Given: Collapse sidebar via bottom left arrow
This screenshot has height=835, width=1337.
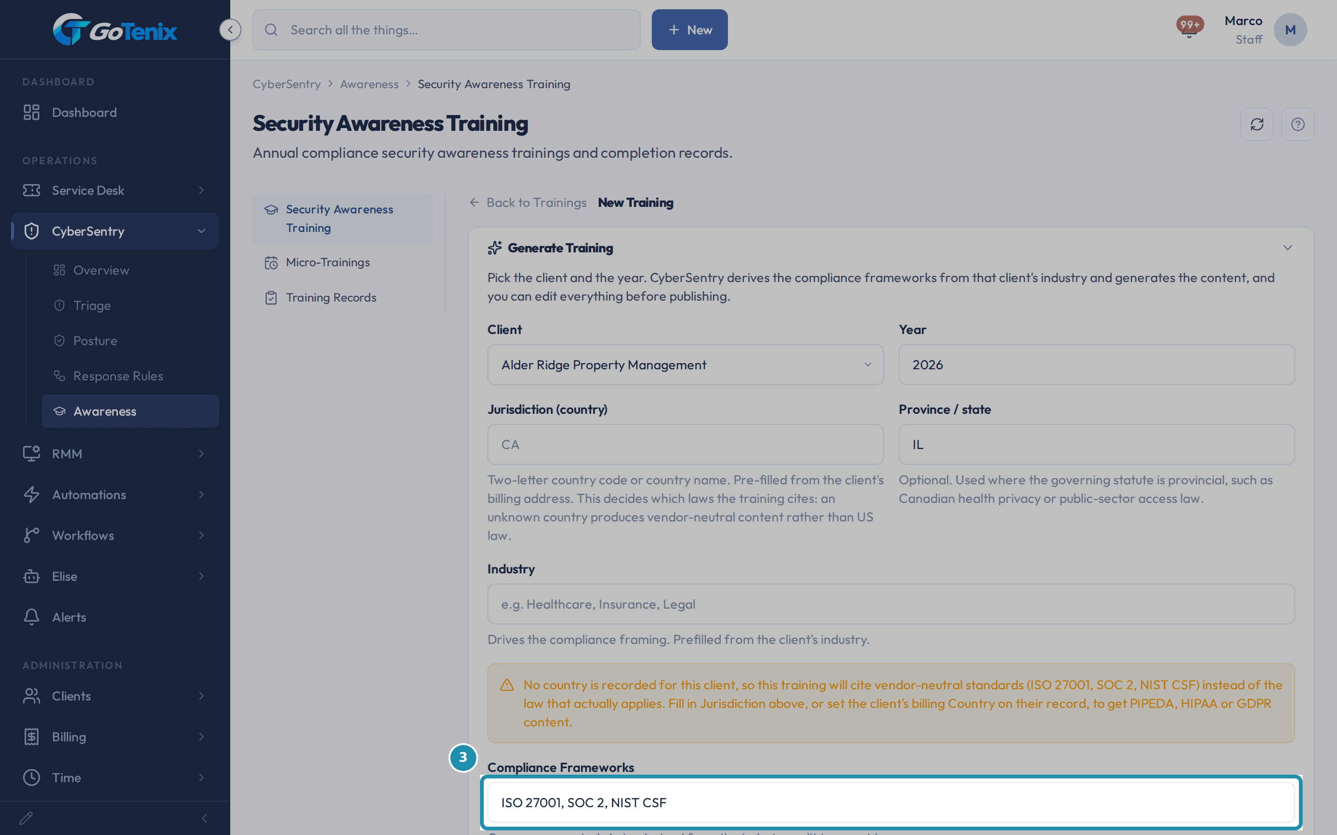Looking at the screenshot, I should [204, 818].
